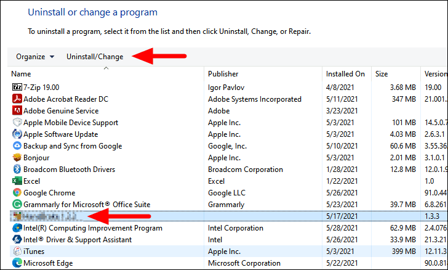Select the 7-Zip 19.00 entry name
448x270 pixels.
point(41,87)
